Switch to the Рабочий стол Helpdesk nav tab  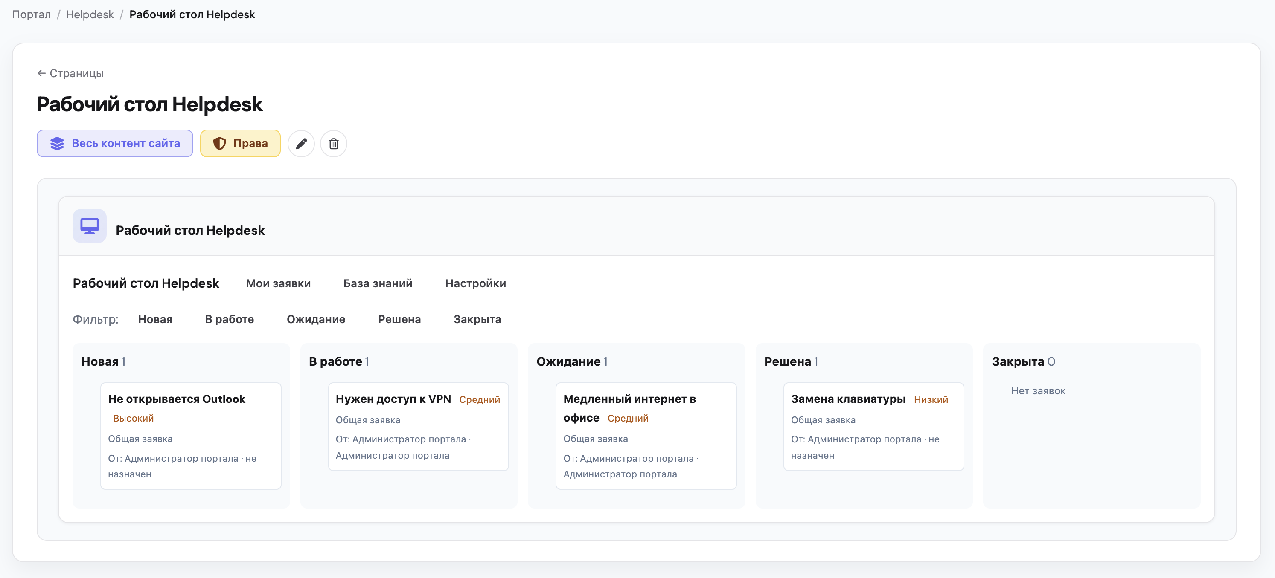tap(146, 283)
